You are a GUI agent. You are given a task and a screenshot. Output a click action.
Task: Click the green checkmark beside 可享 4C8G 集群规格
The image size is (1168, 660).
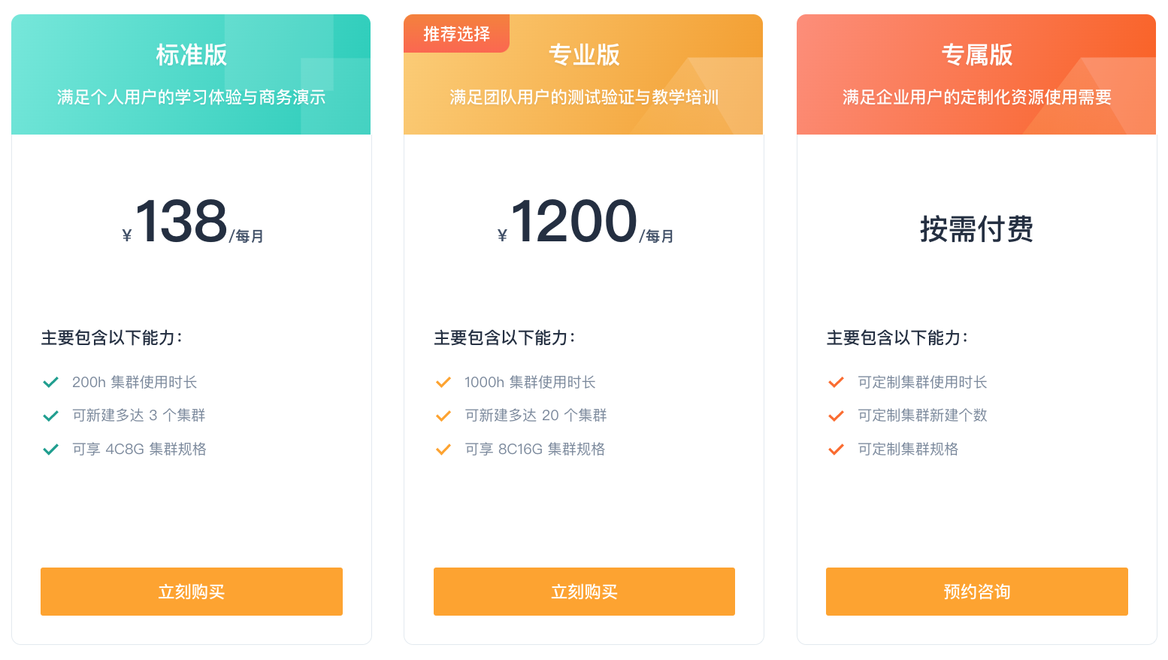pos(50,450)
